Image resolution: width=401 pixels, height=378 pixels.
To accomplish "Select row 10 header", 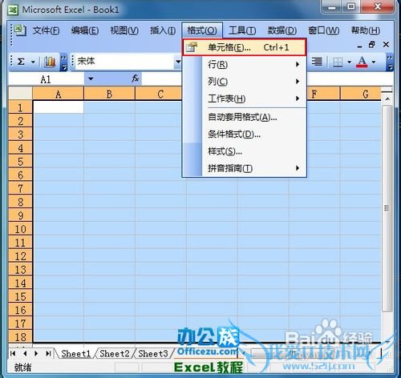I will 21,229.
